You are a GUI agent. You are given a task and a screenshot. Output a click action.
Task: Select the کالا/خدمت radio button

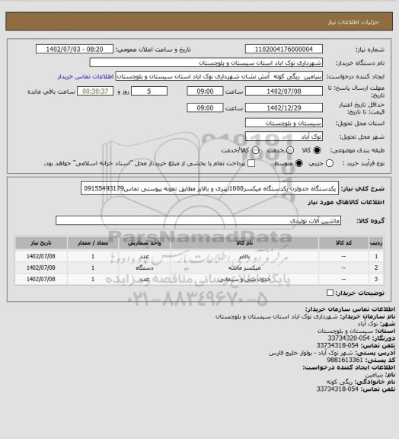[x=255, y=150]
